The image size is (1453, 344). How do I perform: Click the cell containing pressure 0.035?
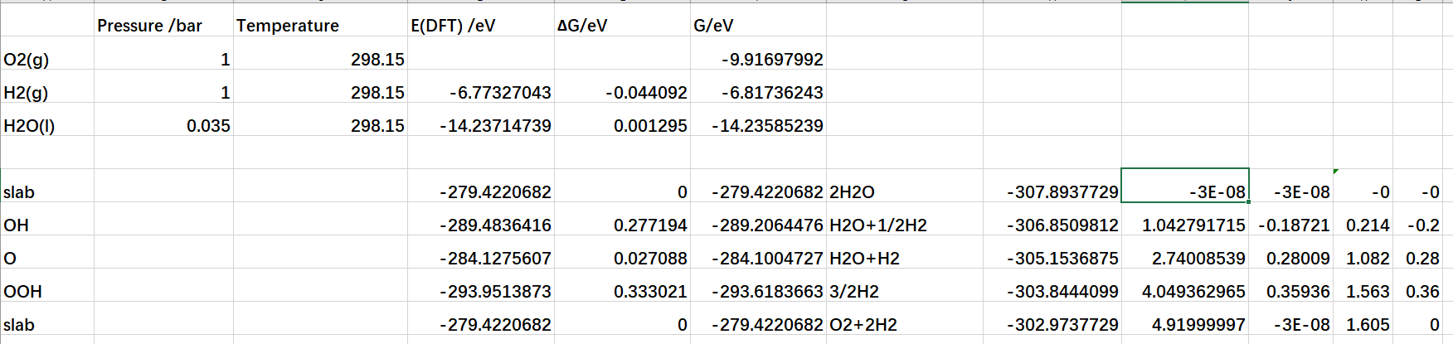pos(163,125)
